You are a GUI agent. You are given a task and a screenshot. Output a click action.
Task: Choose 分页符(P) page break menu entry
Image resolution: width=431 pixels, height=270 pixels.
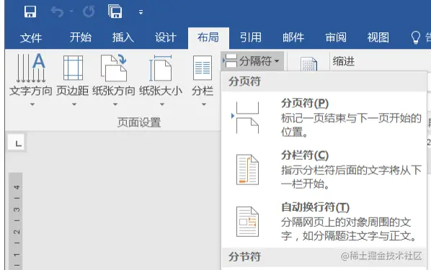324,117
